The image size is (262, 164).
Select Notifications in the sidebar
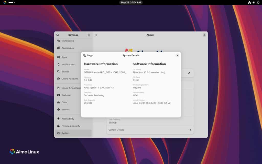pos(73,64)
